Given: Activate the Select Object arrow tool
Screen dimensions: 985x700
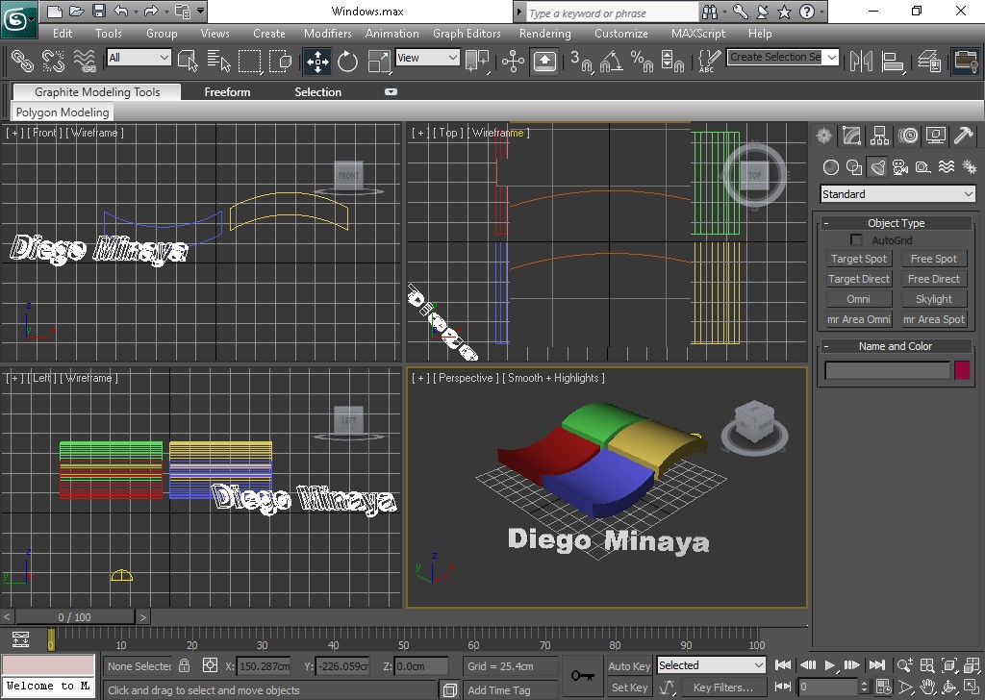Looking at the screenshot, I should pyautogui.click(x=188, y=61).
